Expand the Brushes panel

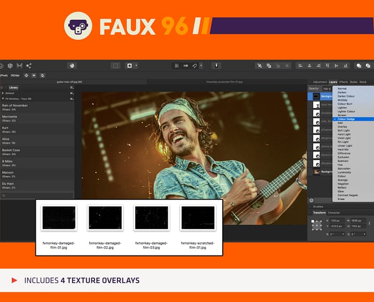318,207
